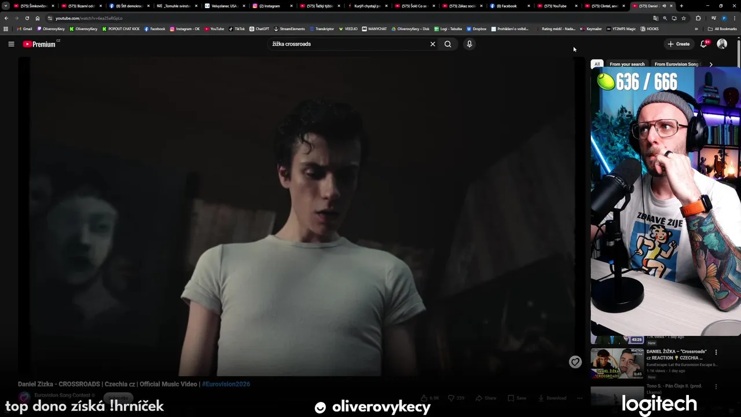Switch to the 'Velvyslanec USA' tab

[225, 6]
